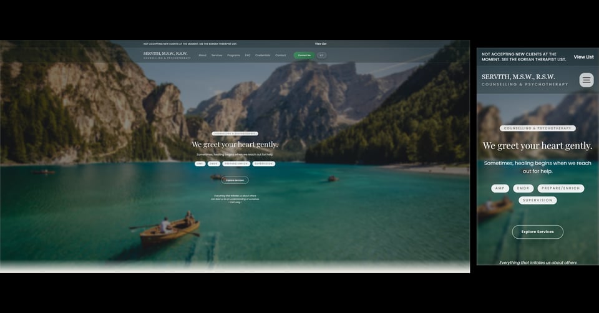
Task: Select the EMDR pill in desktop hero
Action: [x=214, y=164]
